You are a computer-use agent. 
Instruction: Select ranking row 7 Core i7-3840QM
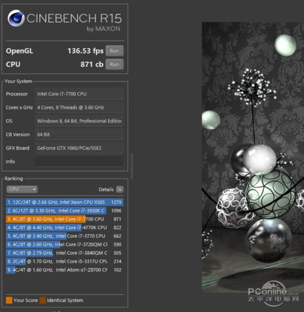point(65,253)
